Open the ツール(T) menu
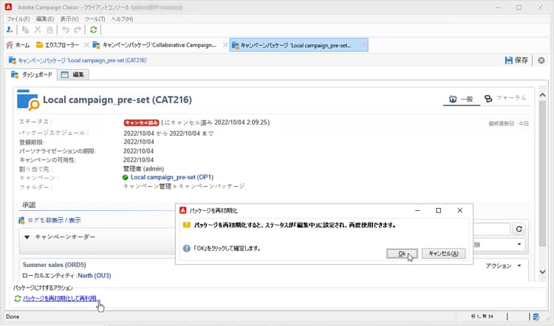Viewport: 554px width, 326px height. tap(95, 19)
